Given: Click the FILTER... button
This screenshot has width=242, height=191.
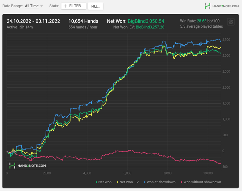Looking at the screenshot, I should [x=73, y=6].
